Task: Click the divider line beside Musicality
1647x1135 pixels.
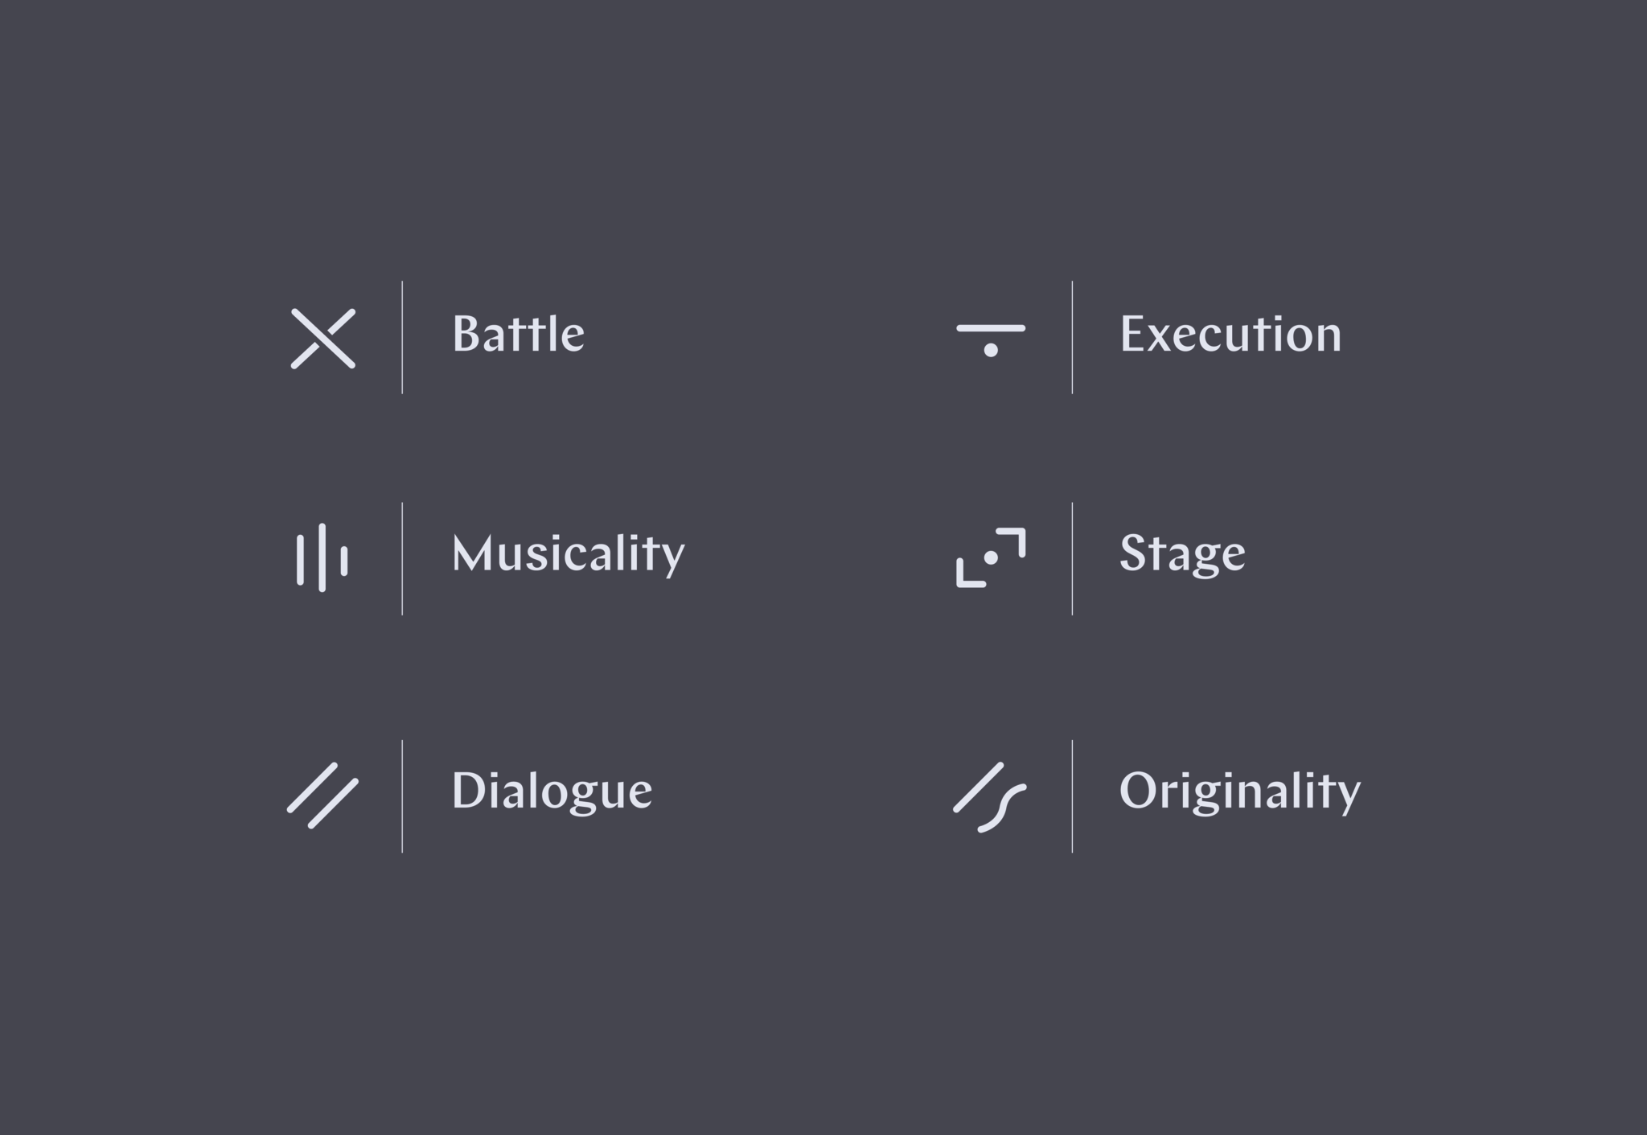Action: tap(402, 559)
